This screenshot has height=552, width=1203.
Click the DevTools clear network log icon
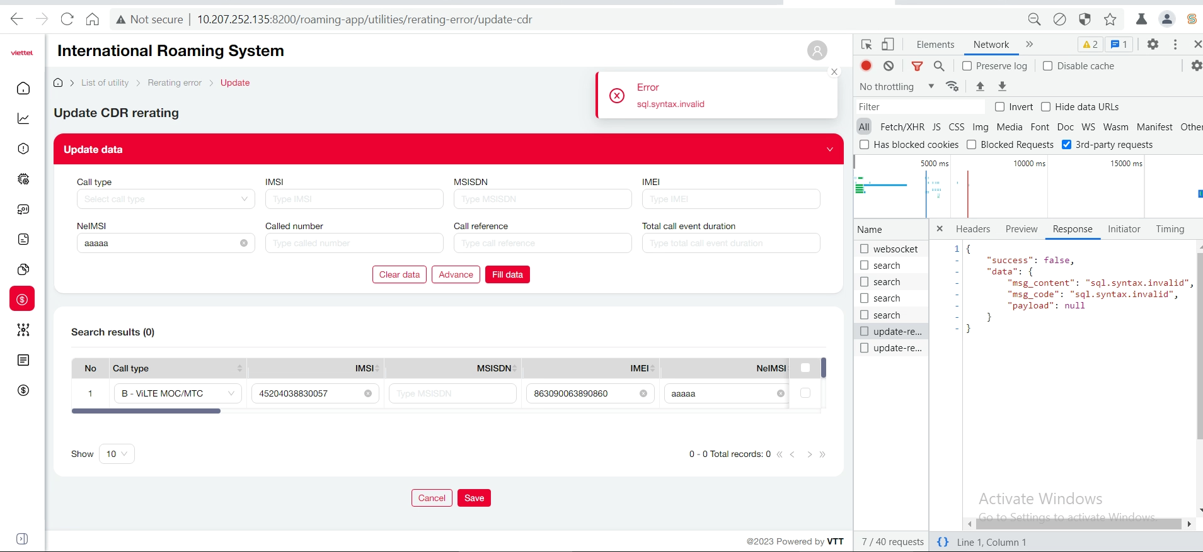pyautogui.click(x=889, y=66)
